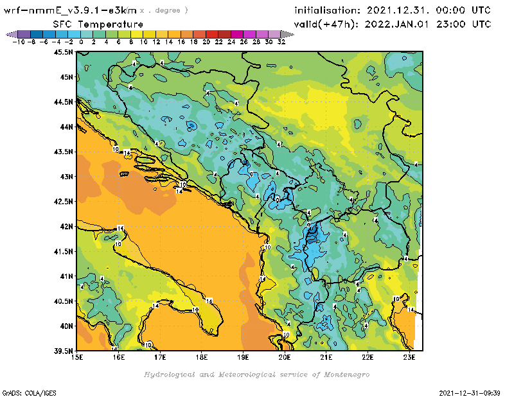Image resolution: width=514 pixels, height=397 pixels.
Task: Pick the yellow 8 to 10 legend swatch
Action: click(137, 34)
